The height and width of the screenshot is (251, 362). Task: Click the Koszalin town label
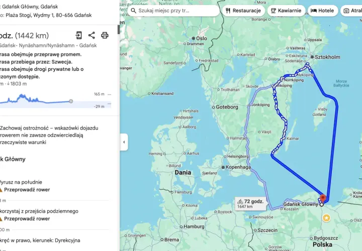(291, 209)
